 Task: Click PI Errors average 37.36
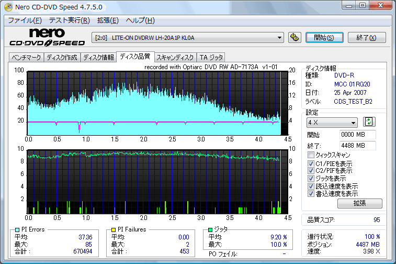click(85, 237)
